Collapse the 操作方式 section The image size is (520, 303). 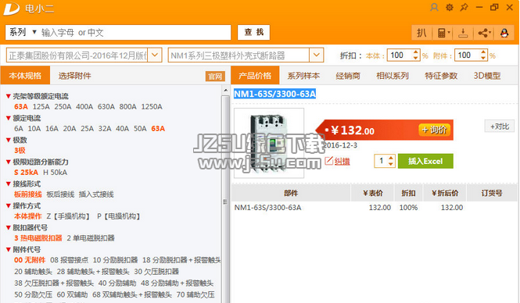9,205
